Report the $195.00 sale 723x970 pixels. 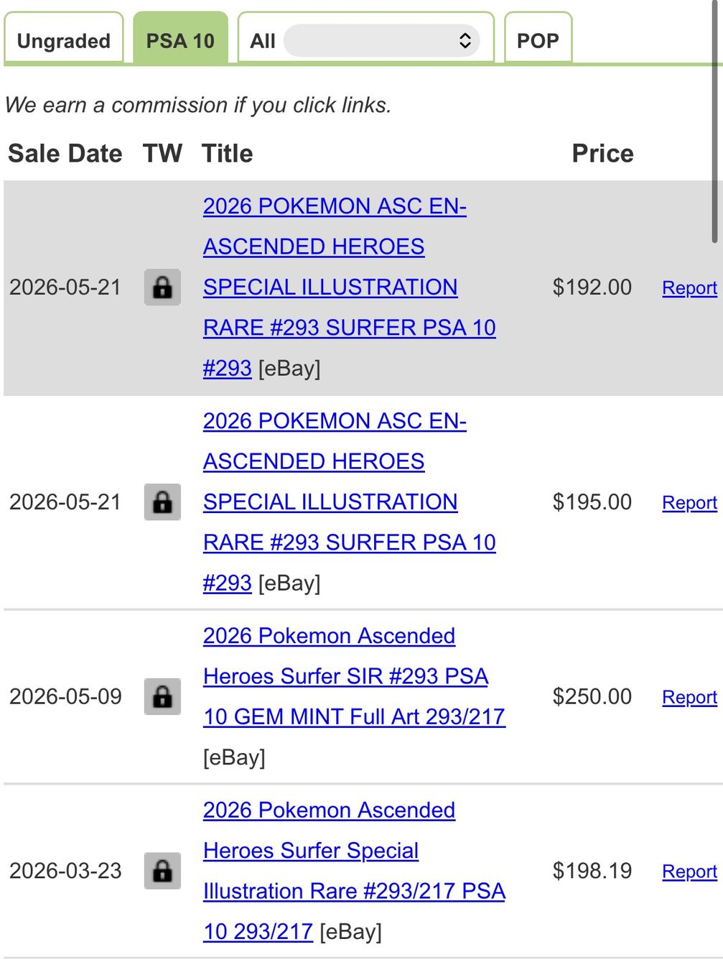tap(689, 503)
